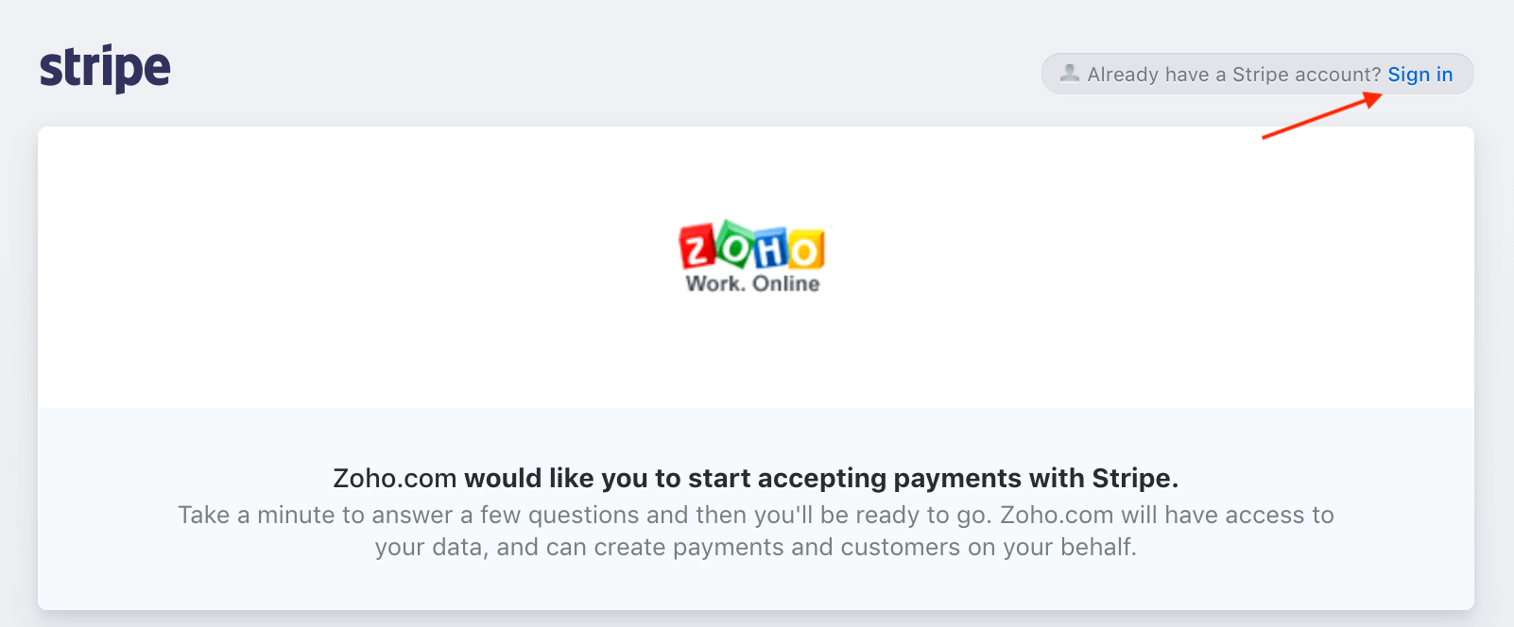Click the "Work. Online" tagline

(752, 283)
